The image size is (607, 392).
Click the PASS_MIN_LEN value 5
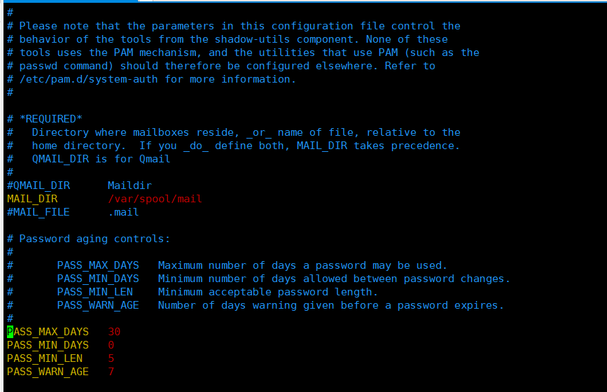pos(111,358)
